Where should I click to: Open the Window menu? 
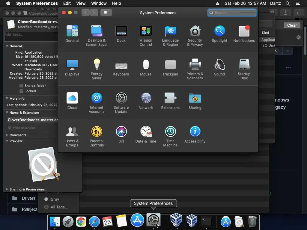[x=99, y=3]
